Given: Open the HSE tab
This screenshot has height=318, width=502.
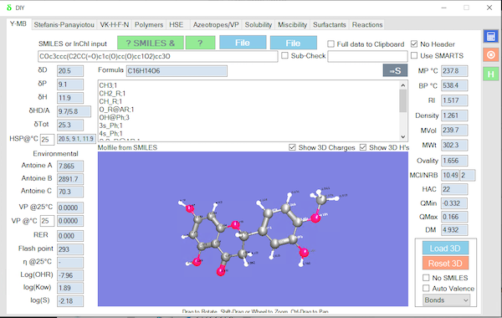Looking at the screenshot, I should pos(177,24).
